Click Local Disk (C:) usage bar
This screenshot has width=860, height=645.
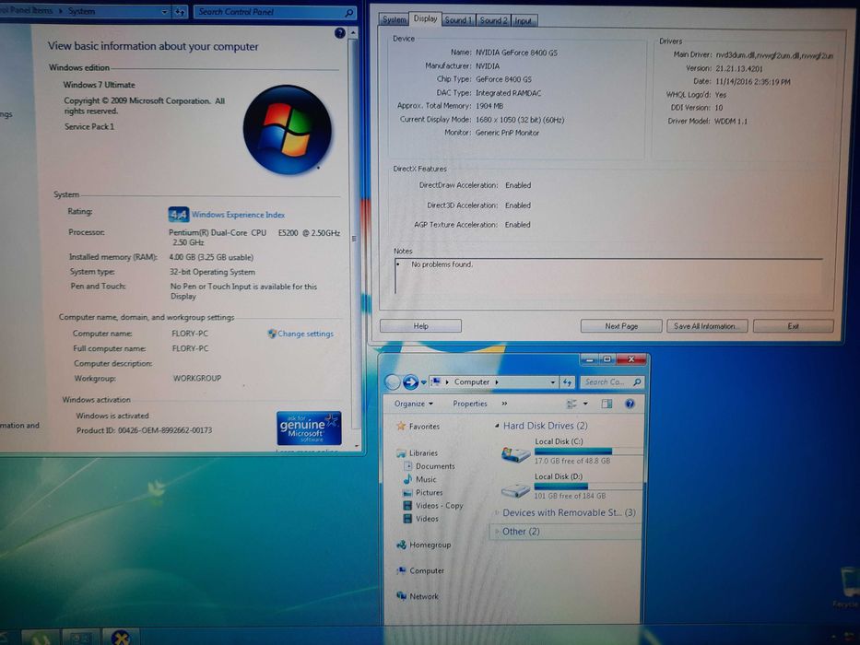coord(587,451)
